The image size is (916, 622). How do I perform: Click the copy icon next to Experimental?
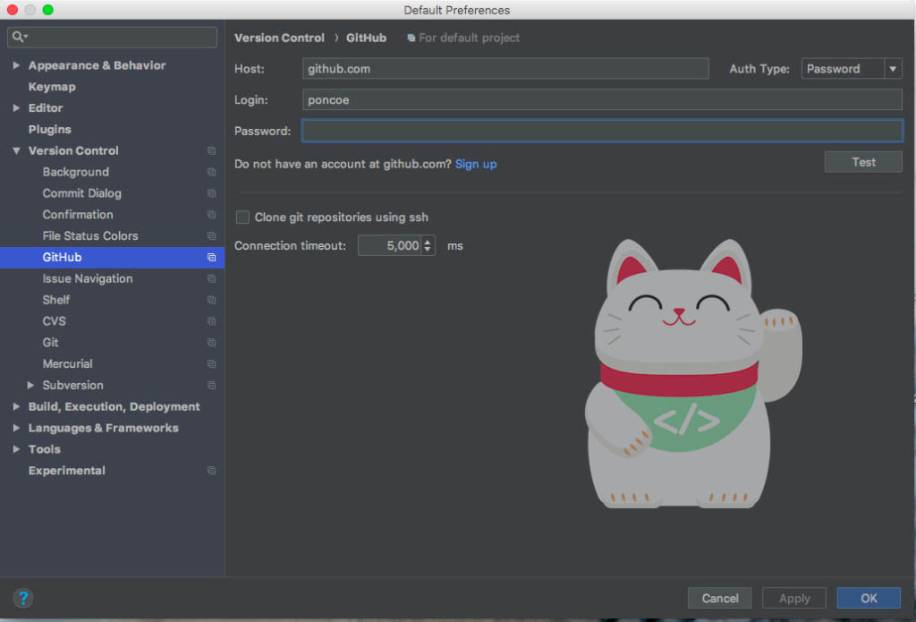click(x=211, y=471)
